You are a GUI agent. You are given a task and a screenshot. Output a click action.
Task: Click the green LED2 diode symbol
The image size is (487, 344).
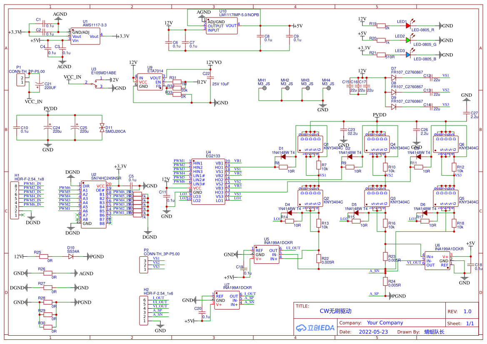[x=408, y=40]
